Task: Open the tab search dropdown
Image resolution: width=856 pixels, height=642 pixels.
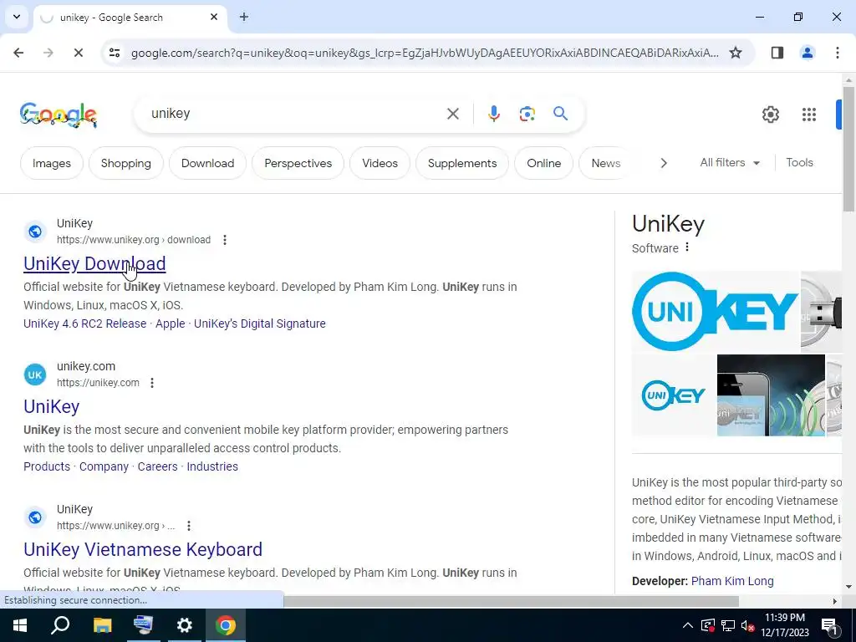Action: tap(17, 17)
